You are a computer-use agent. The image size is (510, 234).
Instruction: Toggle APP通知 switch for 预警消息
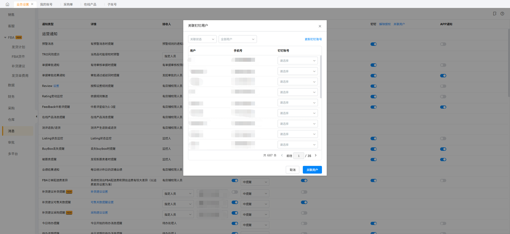point(443,44)
